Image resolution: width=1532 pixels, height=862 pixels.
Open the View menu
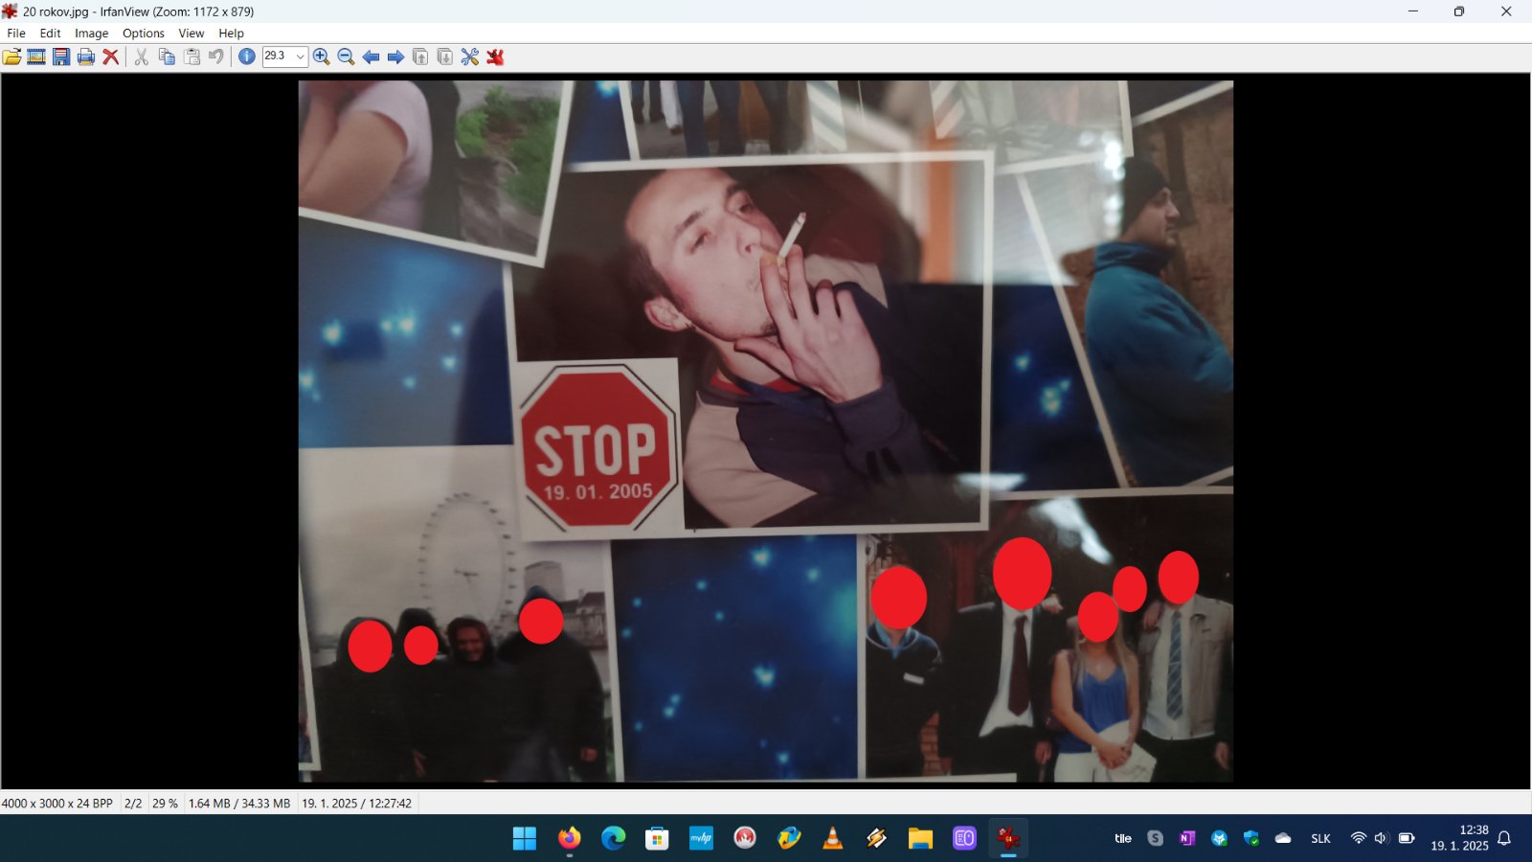[191, 33]
